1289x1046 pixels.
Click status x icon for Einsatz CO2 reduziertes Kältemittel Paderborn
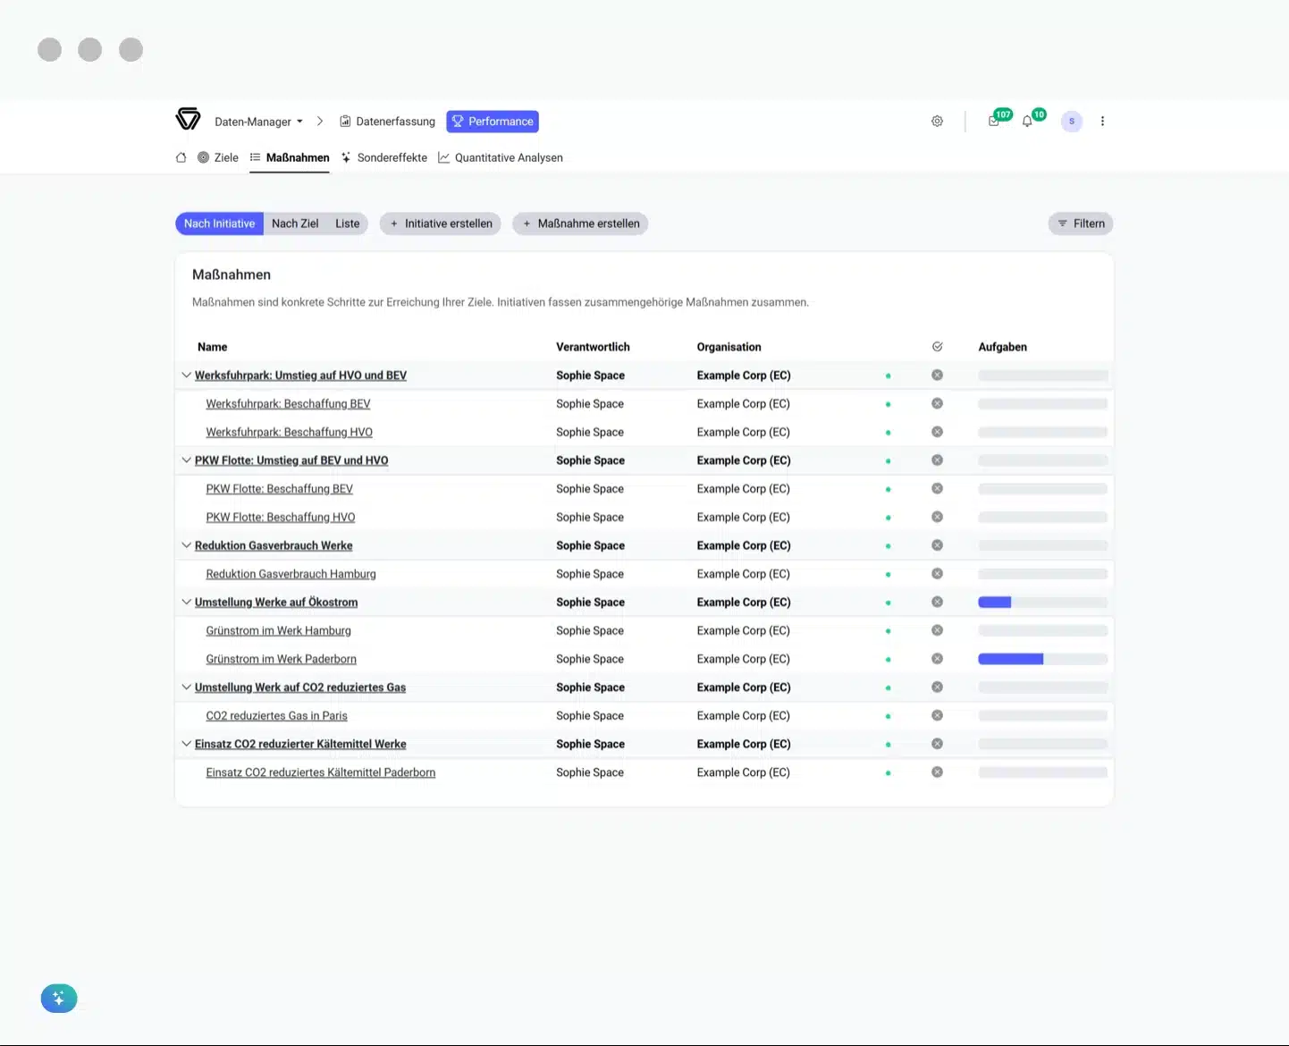coord(937,772)
